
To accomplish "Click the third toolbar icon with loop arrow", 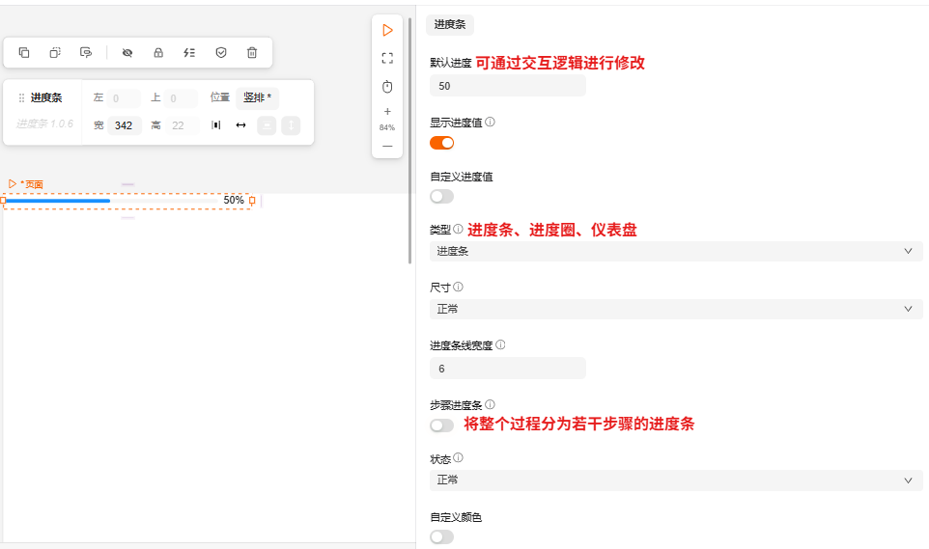I will [86, 53].
